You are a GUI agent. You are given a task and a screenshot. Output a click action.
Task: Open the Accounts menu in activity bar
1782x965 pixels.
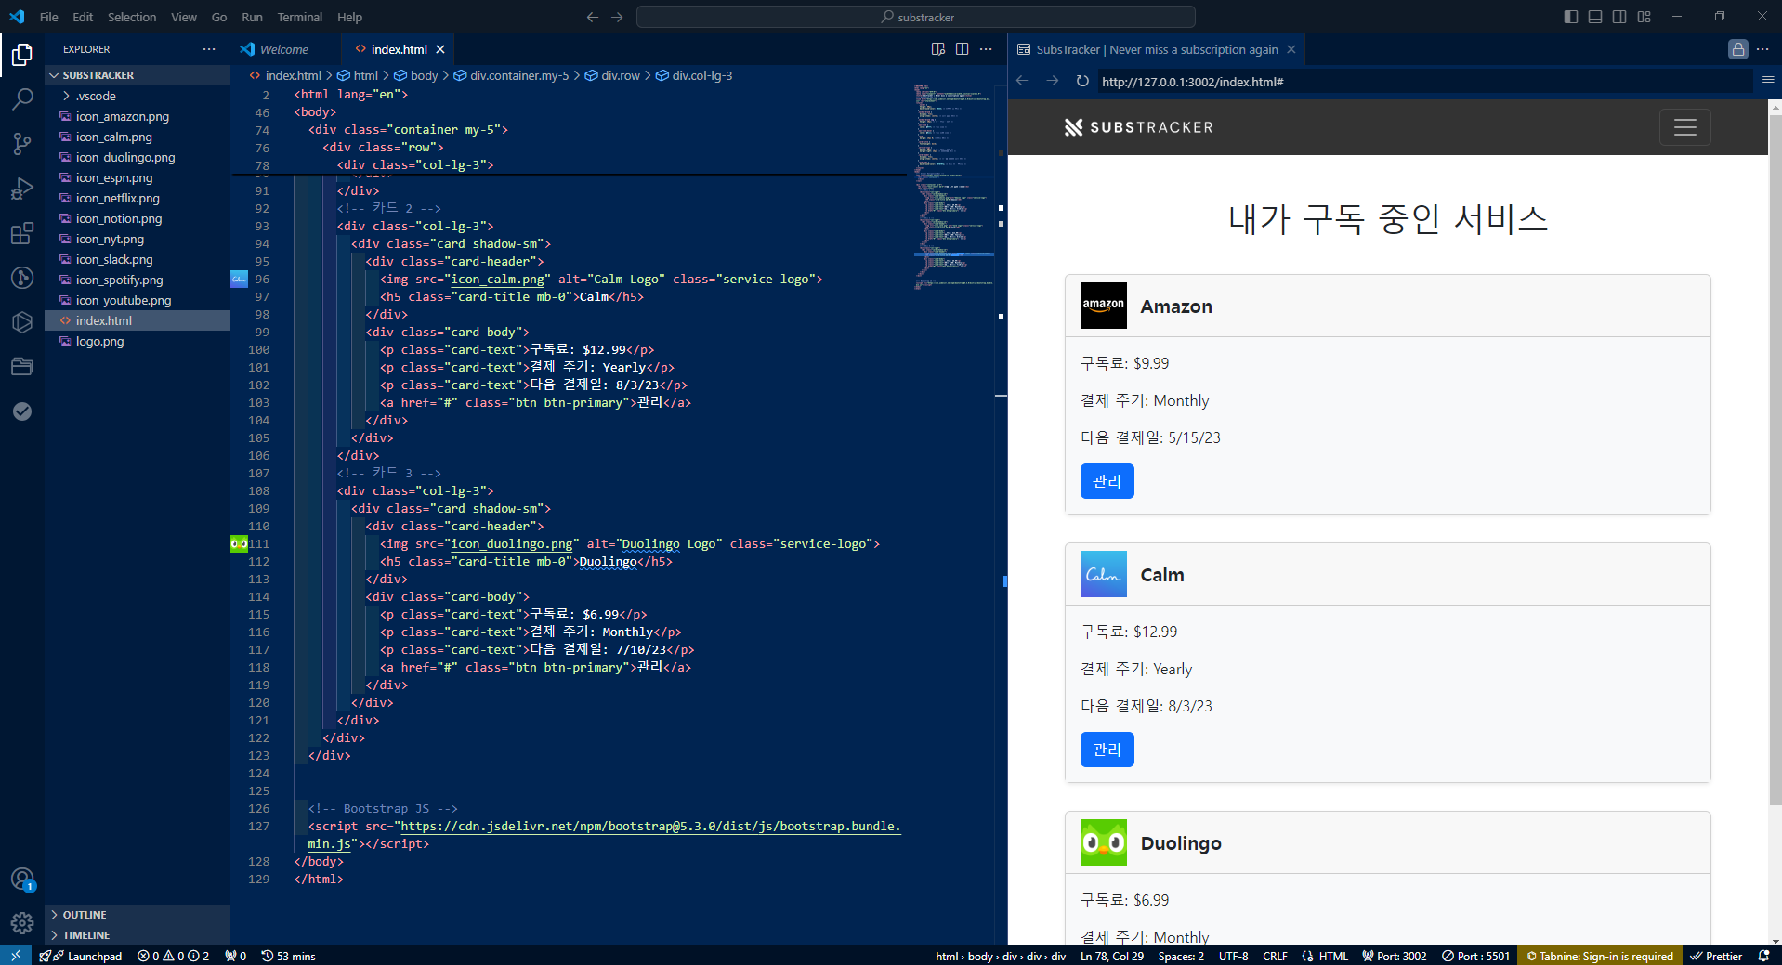coord(22,879)
